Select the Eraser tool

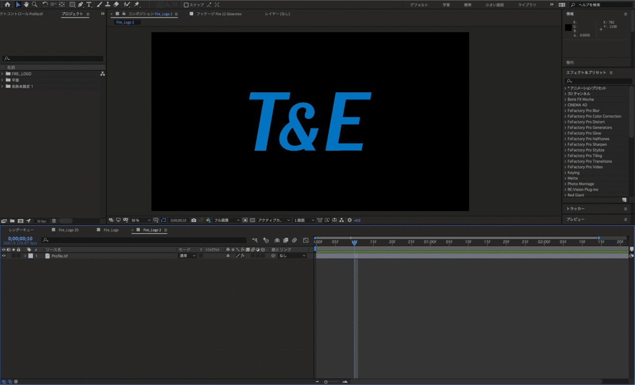tap(116, 4)
